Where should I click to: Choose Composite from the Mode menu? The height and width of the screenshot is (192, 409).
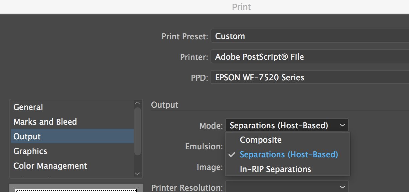[261, 140]
